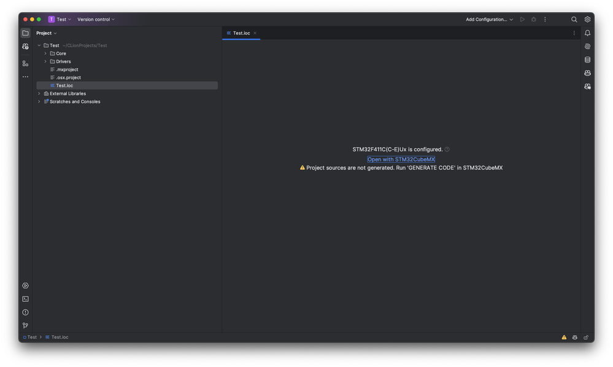Open the upper Copilot icon in right sidebar
Image resolution: width=613 pixels, height=367 pixels.
pyautogui.click(x=587, y=73)
